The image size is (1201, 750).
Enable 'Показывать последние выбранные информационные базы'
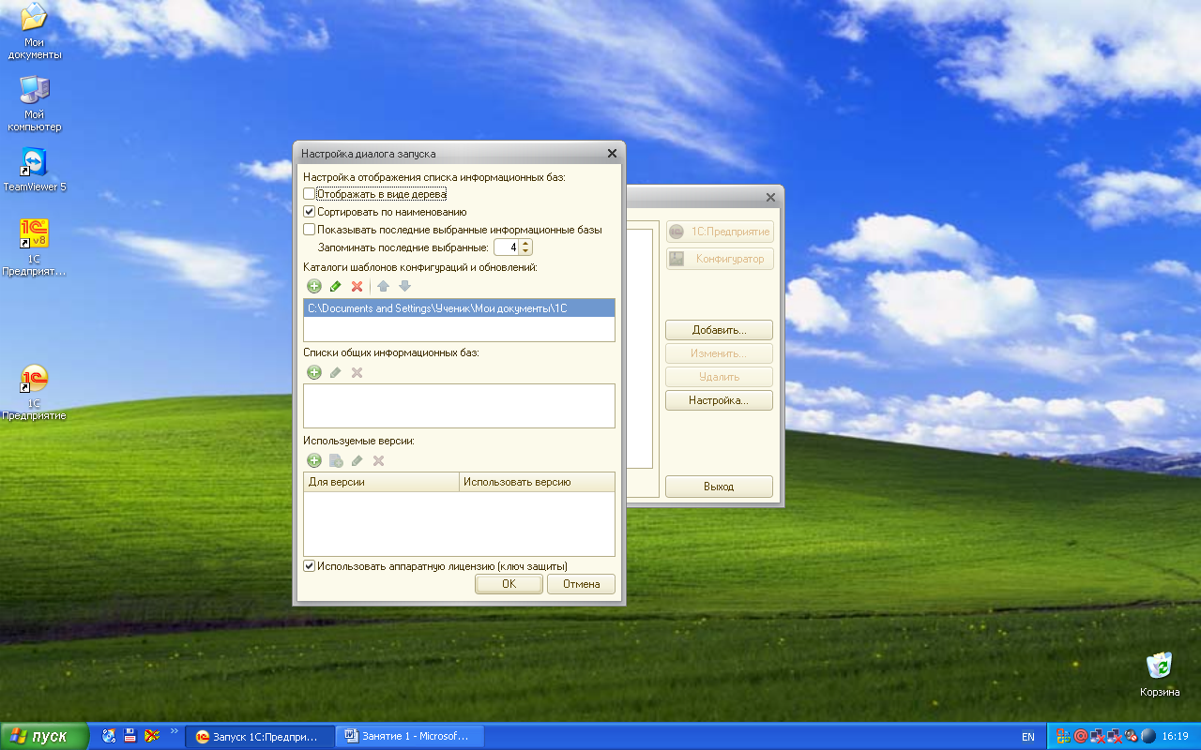click(310, 230)
